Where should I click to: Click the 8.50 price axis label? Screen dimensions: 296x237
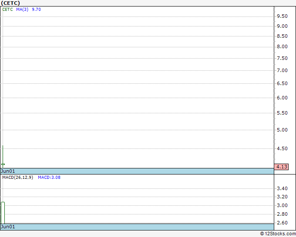(x=282, y=36)
